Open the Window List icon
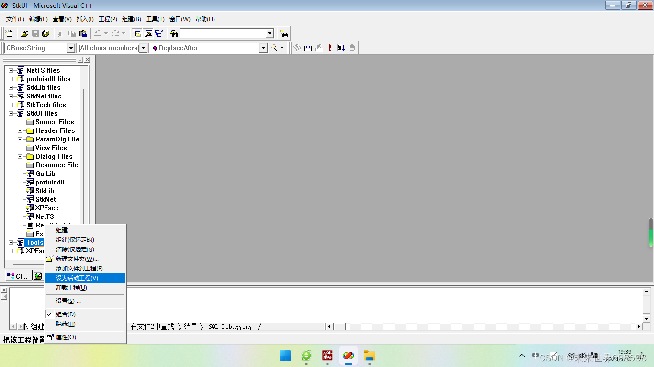 (x=159, y=33)
